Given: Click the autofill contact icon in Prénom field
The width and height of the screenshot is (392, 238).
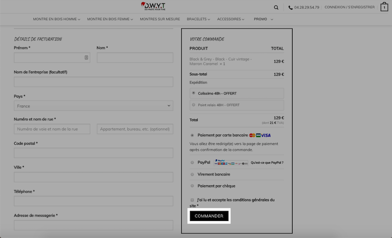Looking at the screenshot, I should (86, 57).
